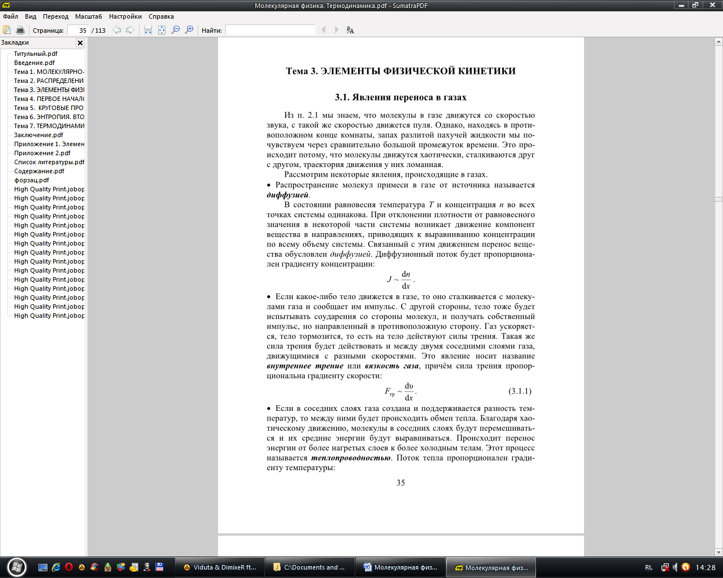Click the Найти search field
Screen dimensions: 723x578
[x=270, y=30]
